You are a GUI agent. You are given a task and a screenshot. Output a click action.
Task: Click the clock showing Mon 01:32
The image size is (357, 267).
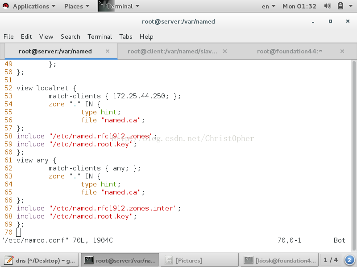(299, 6)
